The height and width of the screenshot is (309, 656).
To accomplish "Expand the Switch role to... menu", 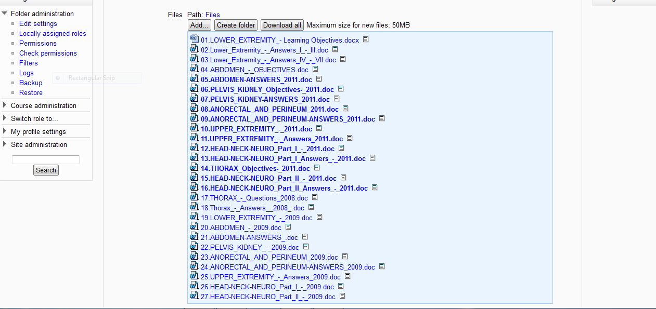I will (5, 118).
